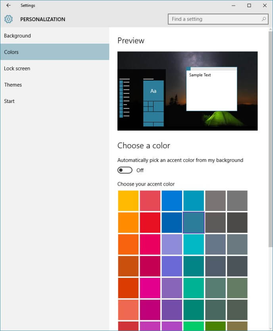Image resolution: width=273 pixels, height=331 pixels.
Task: Select the sage green swatch ending fifth row
Action: coord(237,288)
